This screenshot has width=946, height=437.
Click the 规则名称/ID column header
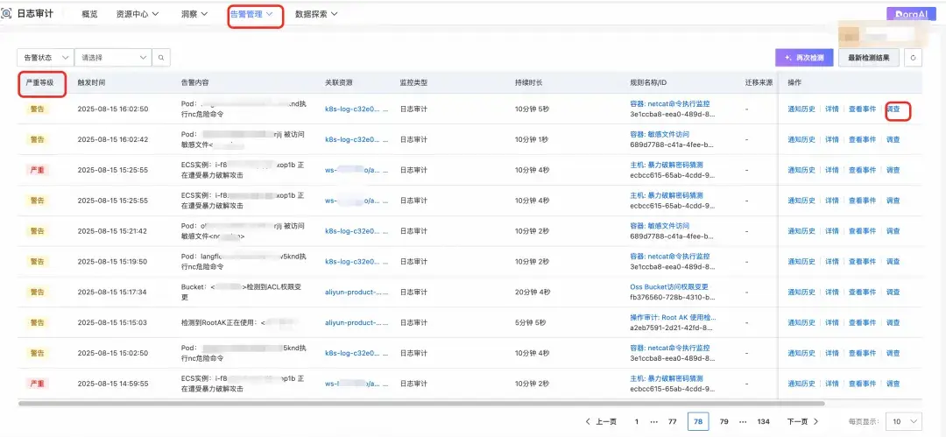[x=648, y=82]
